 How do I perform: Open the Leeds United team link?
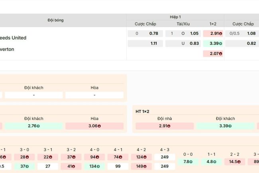coord(13,38)
